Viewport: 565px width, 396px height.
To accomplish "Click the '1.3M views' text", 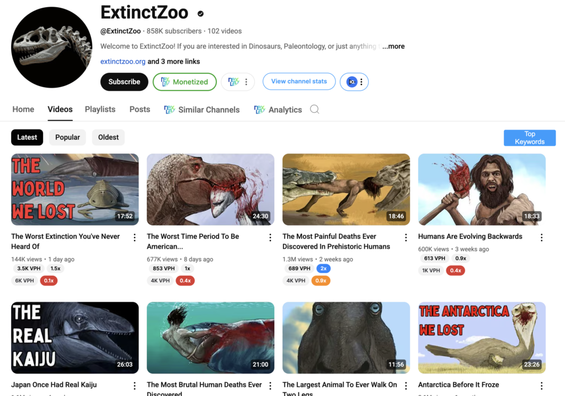I will click(297, 259).
